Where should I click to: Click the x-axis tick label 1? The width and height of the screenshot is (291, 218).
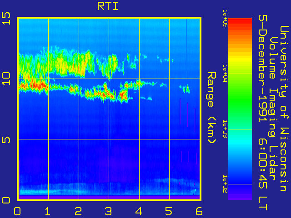[x=48, y=211]
